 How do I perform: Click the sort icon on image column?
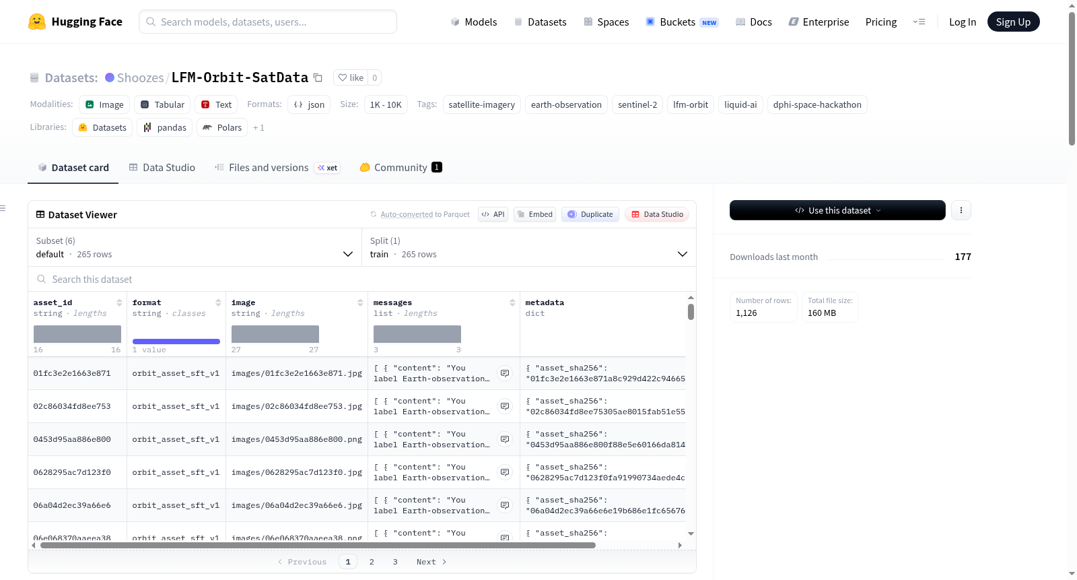pos(360,302)
